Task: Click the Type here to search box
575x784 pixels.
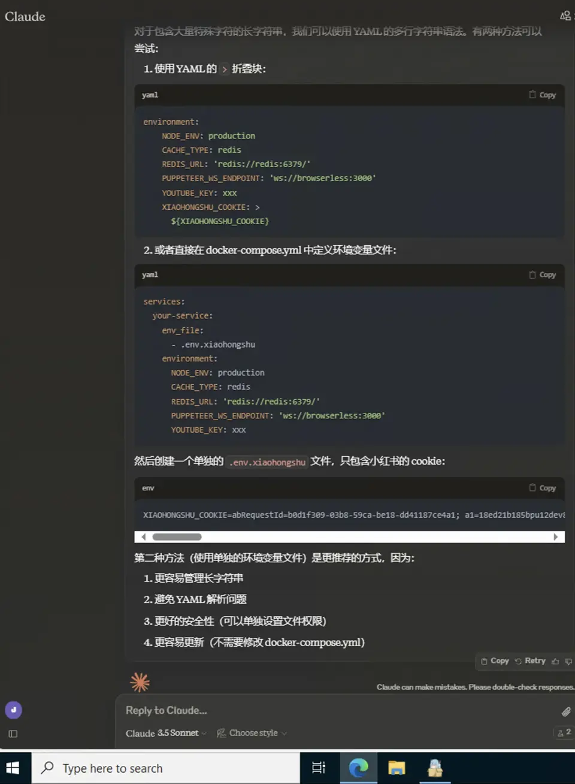Action: click(x=166, y=768)
